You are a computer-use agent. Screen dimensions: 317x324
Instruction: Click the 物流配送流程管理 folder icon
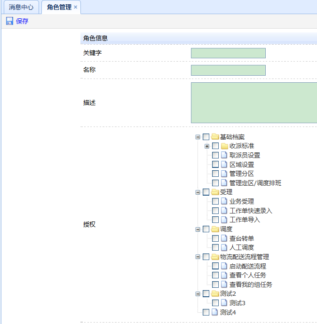tap(215, 257)
